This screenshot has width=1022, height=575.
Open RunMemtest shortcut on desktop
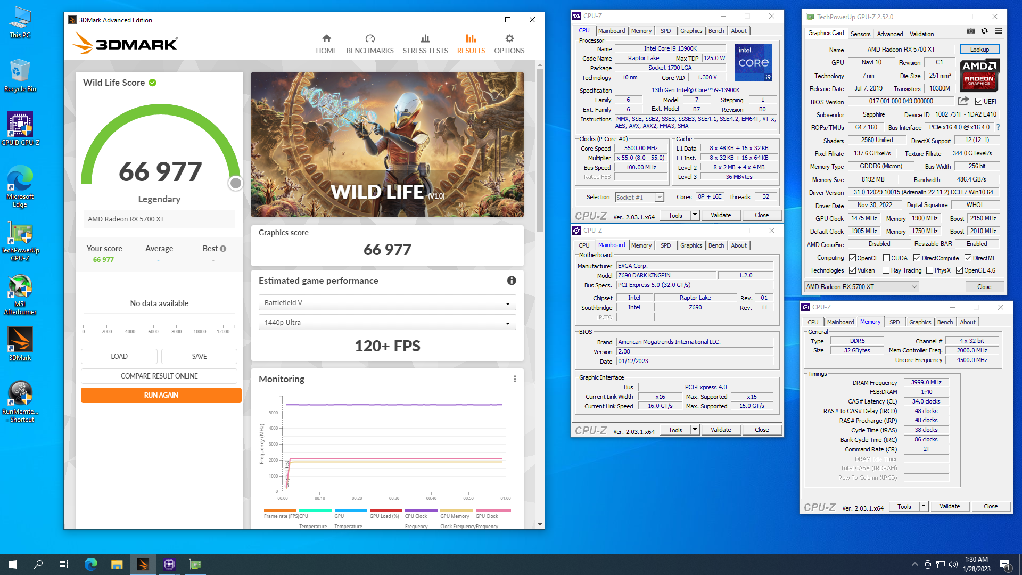tap(20, 402)
